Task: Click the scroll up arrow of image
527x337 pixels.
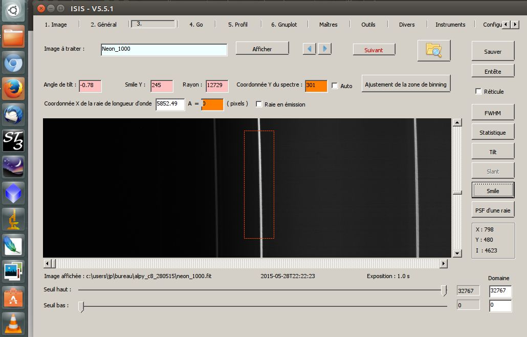Action: pos(457,122)
